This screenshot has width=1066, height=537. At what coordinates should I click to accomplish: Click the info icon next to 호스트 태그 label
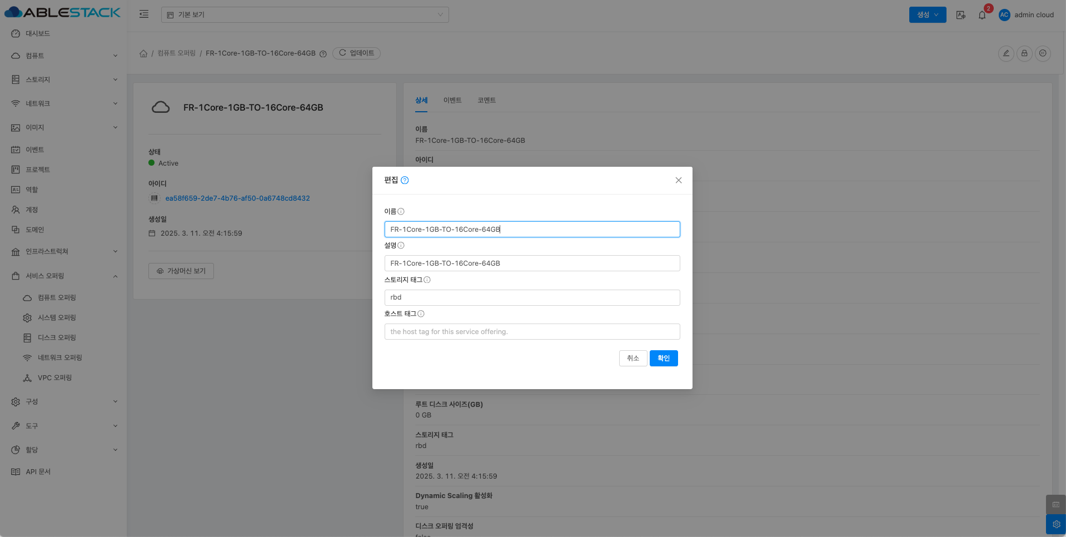point(421,314)
